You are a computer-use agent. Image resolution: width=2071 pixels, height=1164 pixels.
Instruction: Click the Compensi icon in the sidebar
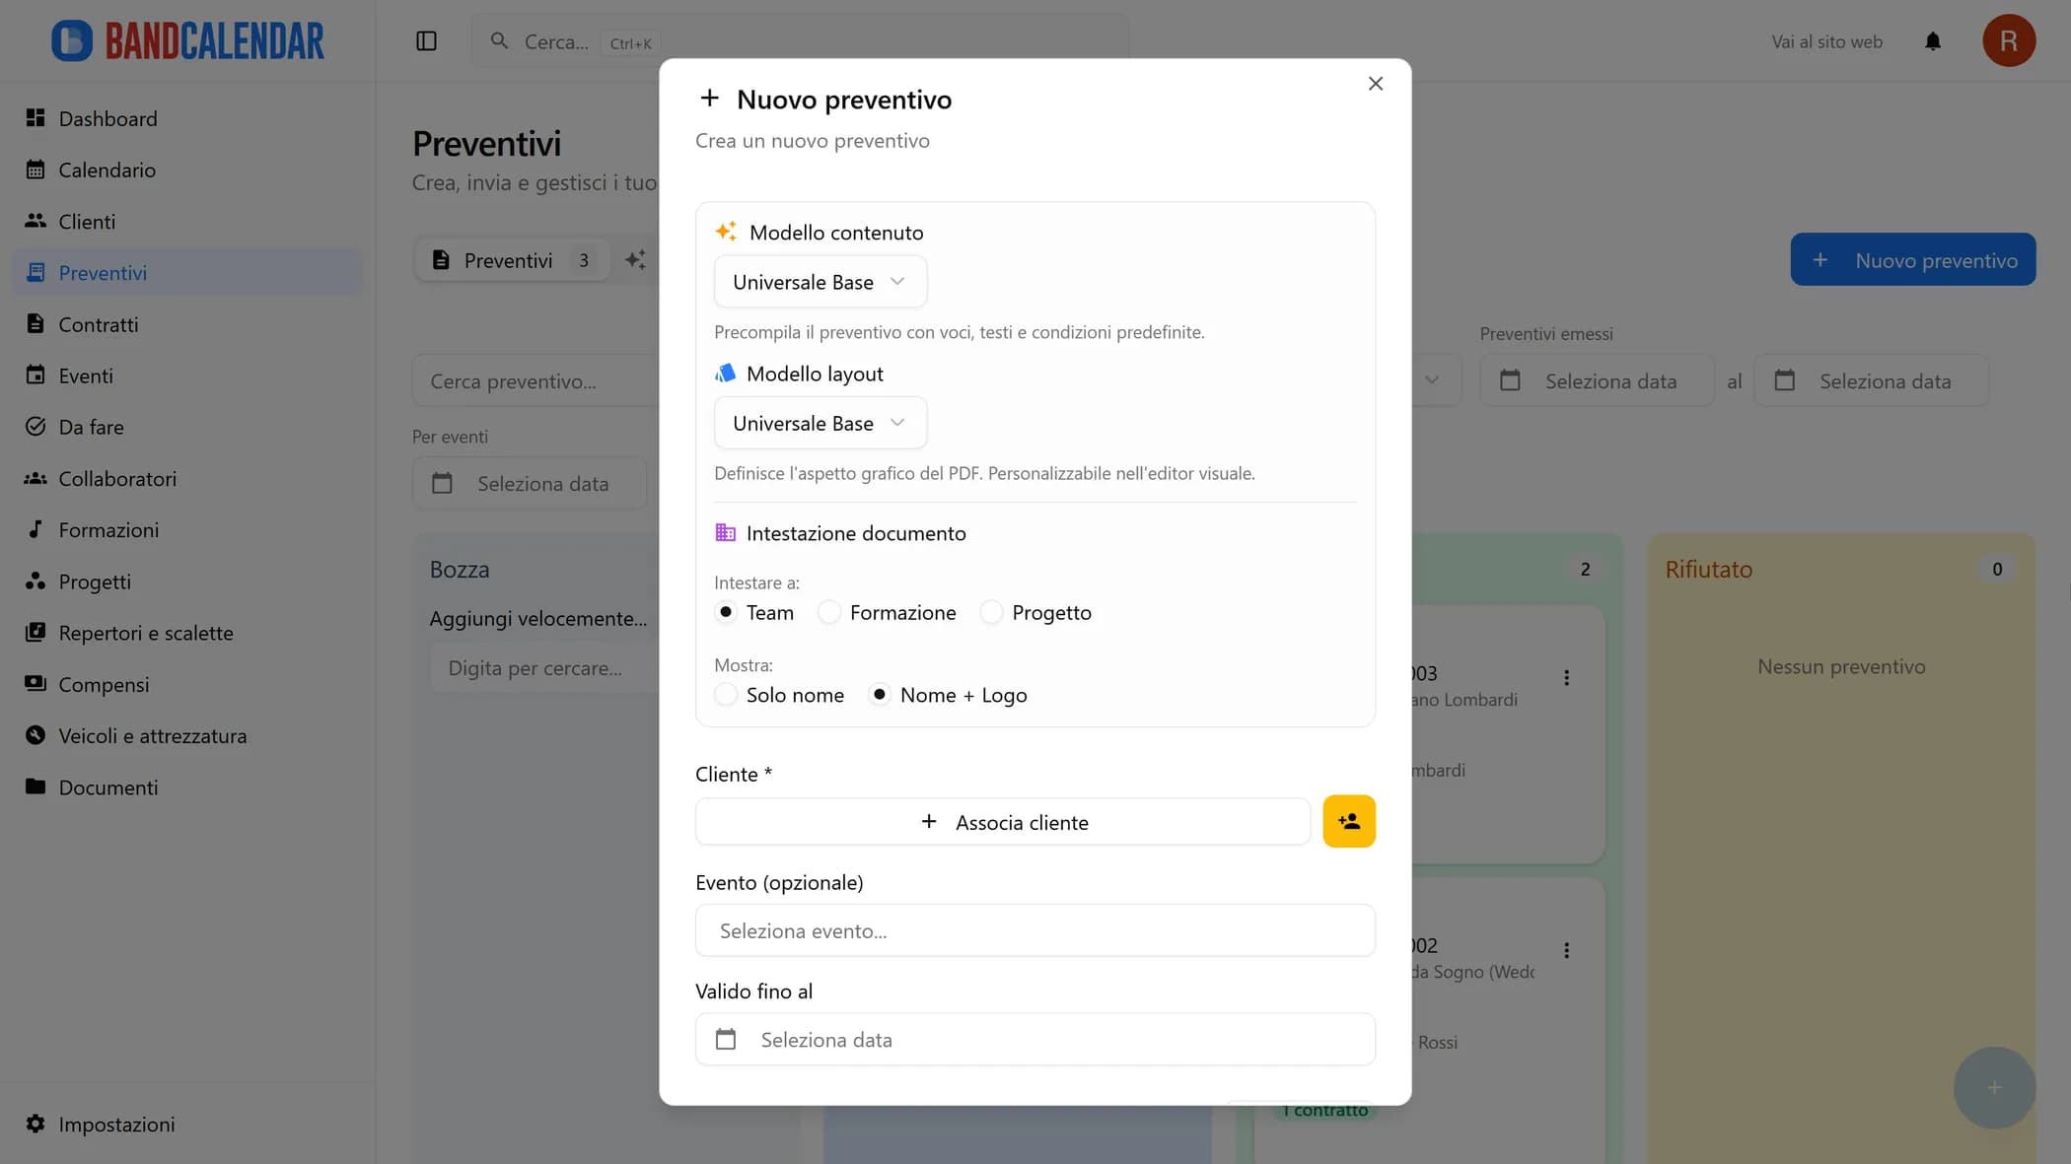(36, 683)
